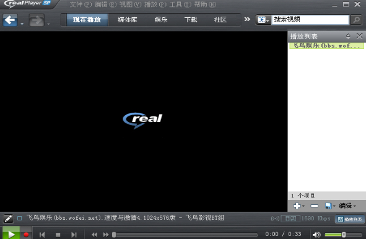366x239 pixels.
Task: Click the grey Forward arrow button
Action: [x=37, y=20]
